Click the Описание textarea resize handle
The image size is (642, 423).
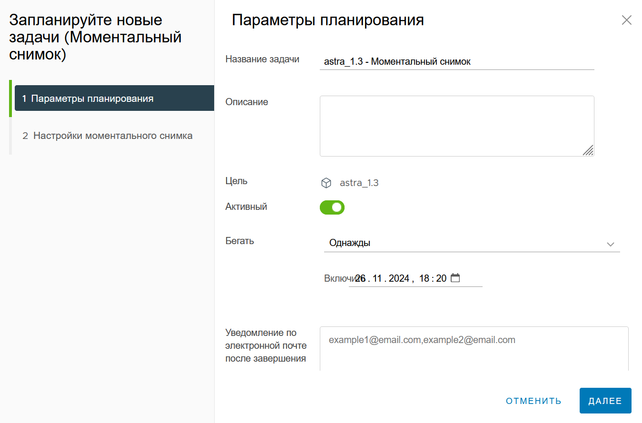tap(588, 150)
